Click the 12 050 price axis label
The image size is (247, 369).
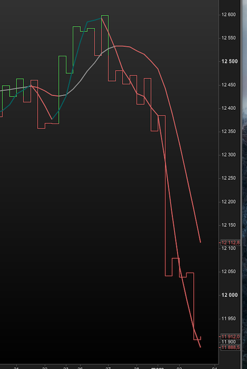pyautogui.click(x=229, y=272)
